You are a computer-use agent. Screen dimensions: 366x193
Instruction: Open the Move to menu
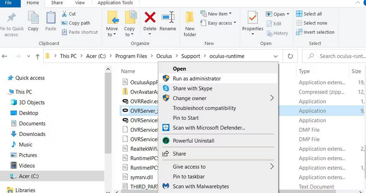(112, 24)
